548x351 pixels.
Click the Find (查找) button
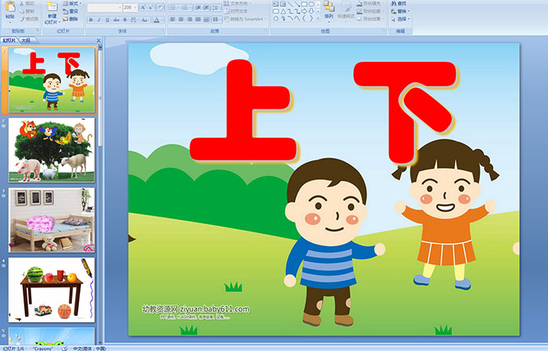pos(399,3)
